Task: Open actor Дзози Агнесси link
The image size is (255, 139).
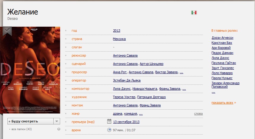Action: coord(222,38)
